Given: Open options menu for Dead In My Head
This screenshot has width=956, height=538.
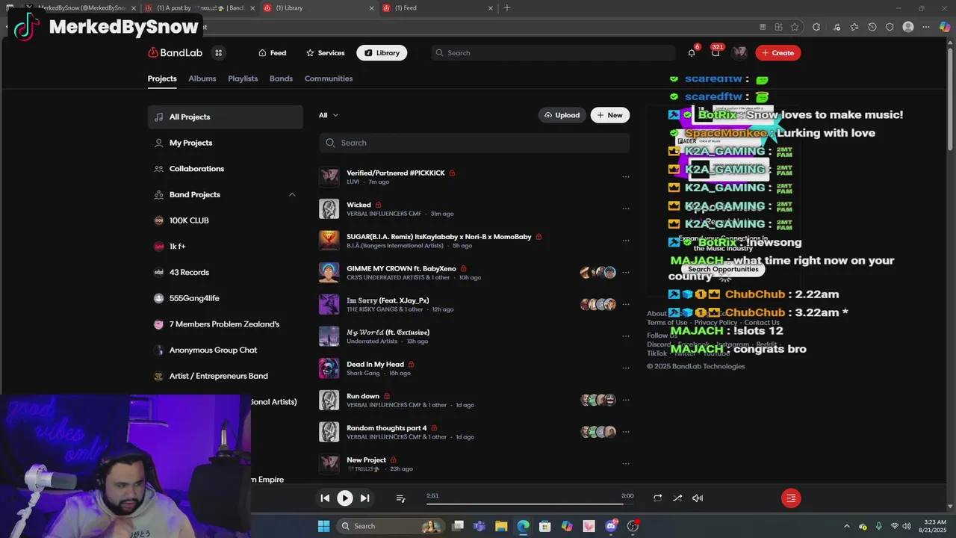Looking at the screenshot, I should [626, 368].
